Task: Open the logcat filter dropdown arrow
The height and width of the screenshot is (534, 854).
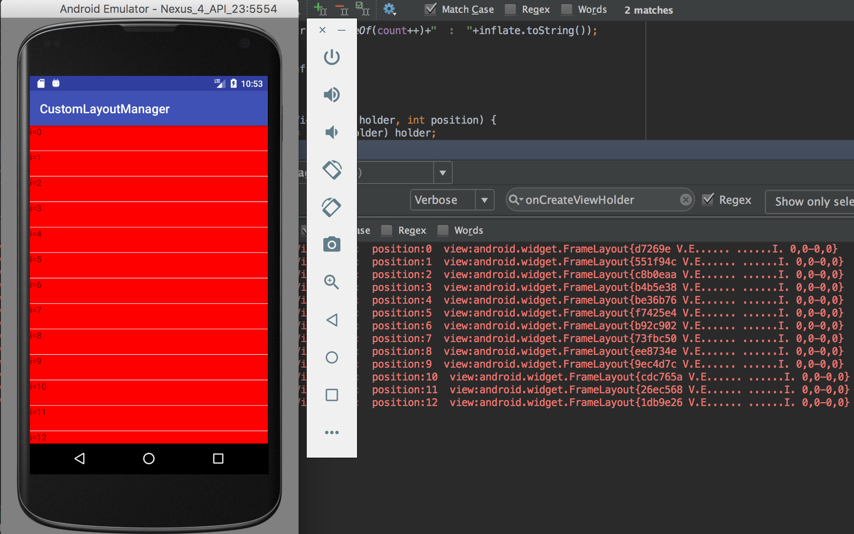Action: (443, 172)
